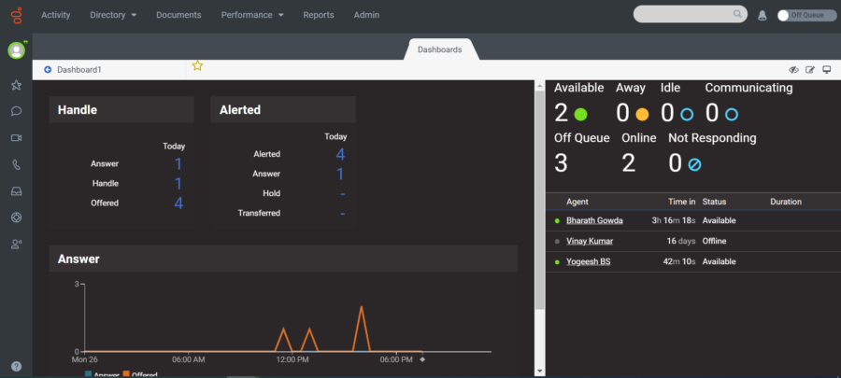Click the Not Responding status icon
Screen dimensions: 841x378
[x=694, y=164]
